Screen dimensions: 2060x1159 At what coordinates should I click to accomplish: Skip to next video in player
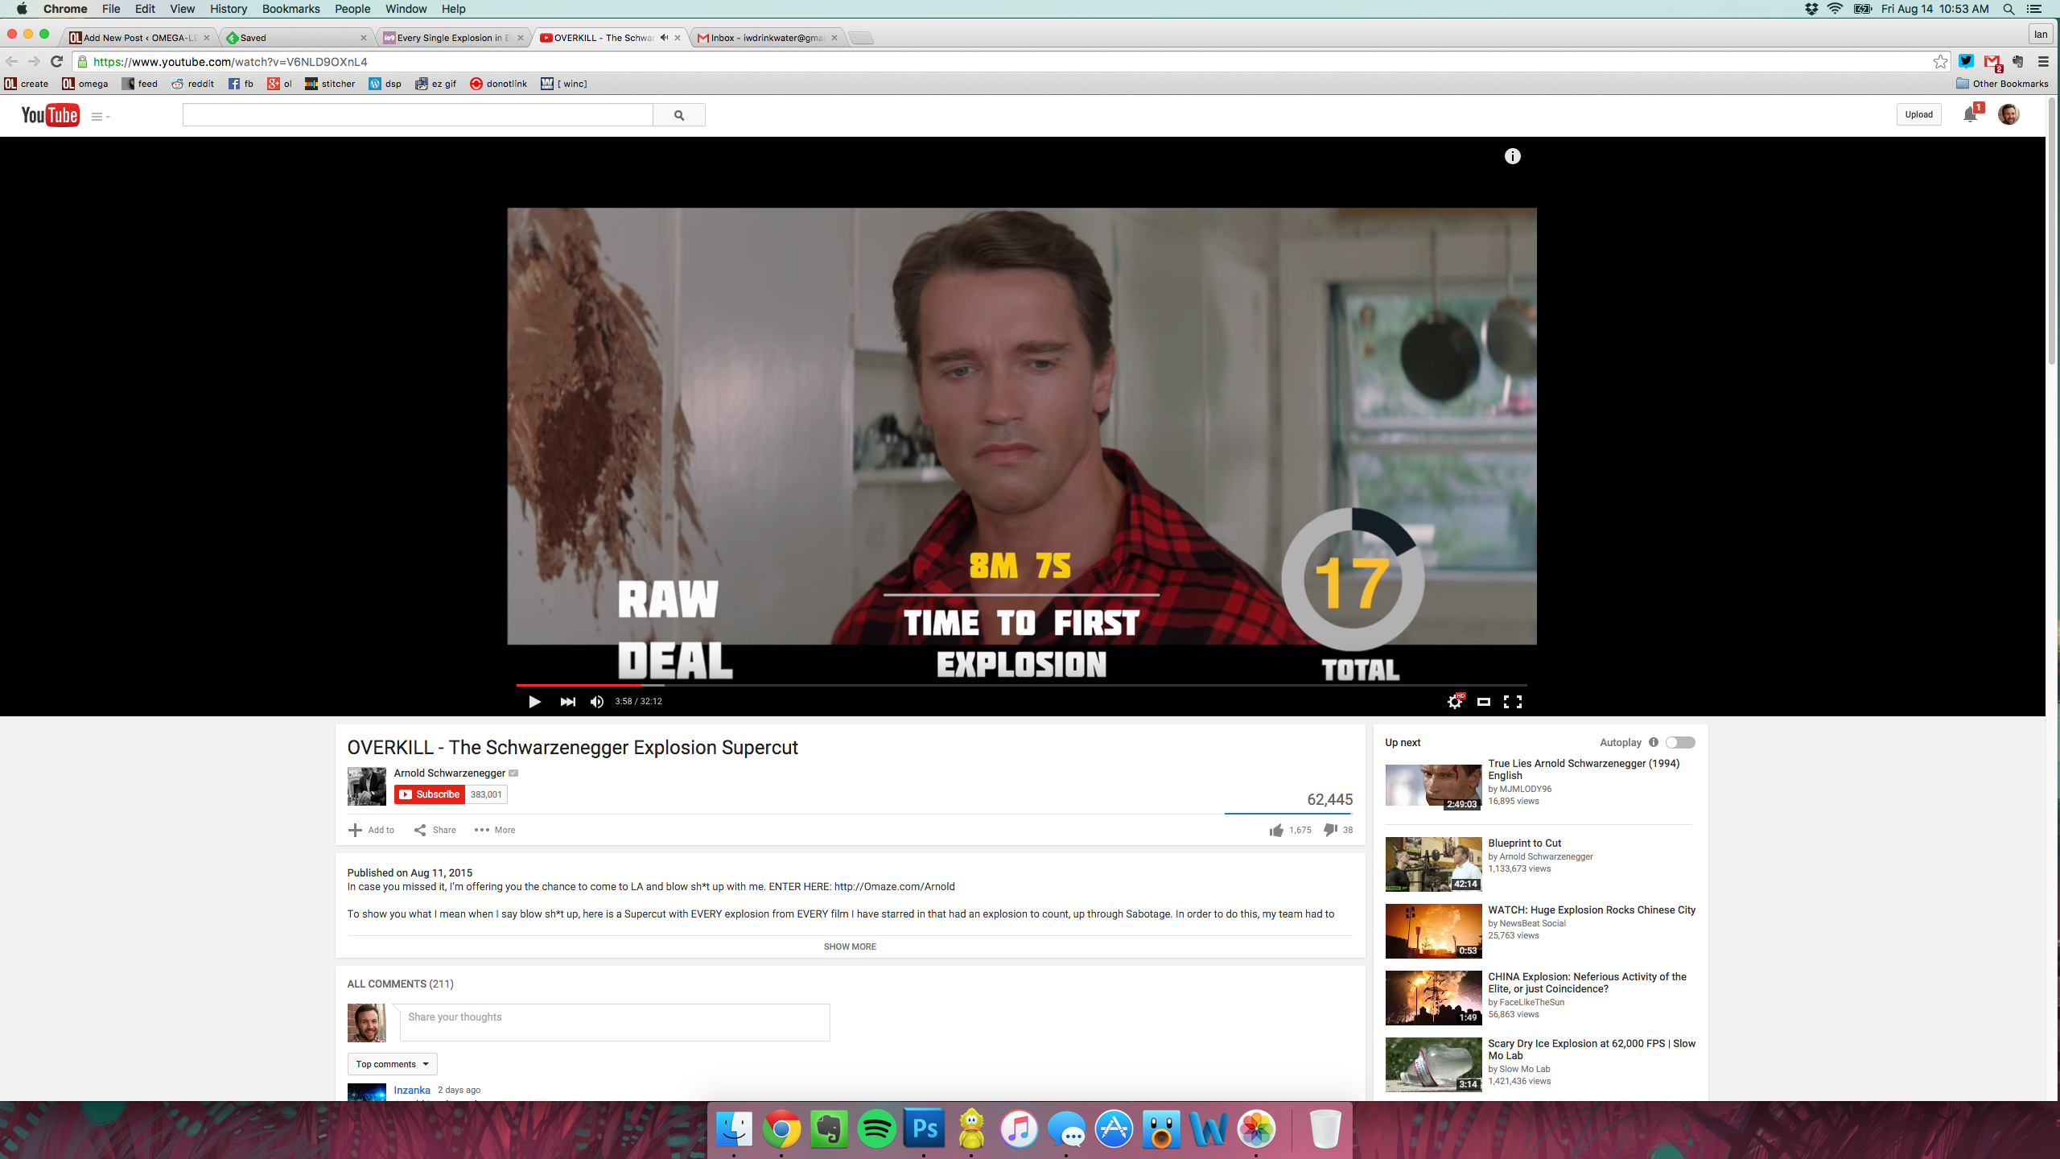click(x=567, y=702)
